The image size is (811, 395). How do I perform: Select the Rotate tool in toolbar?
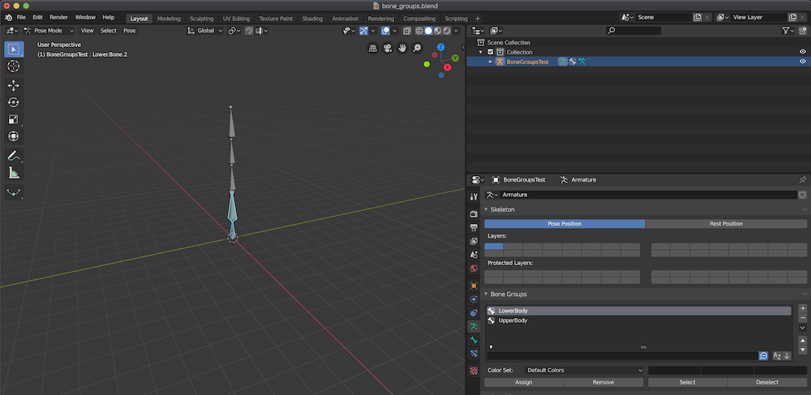coord(14,102)
